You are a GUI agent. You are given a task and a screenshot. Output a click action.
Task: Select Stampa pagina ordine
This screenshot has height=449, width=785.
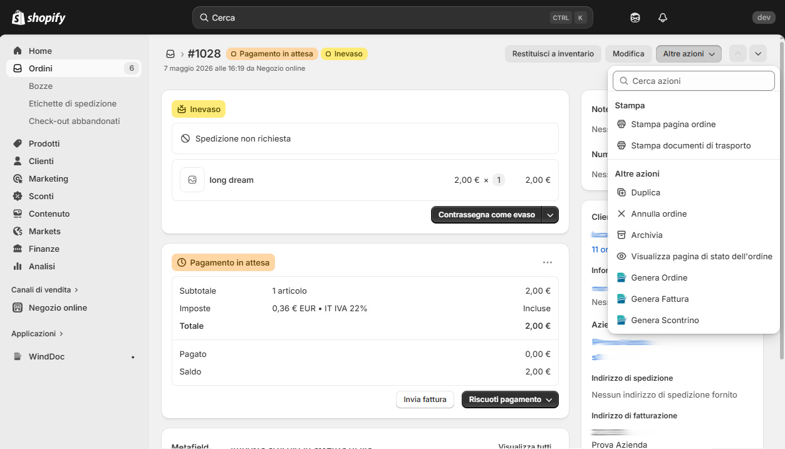pos(694,124)
